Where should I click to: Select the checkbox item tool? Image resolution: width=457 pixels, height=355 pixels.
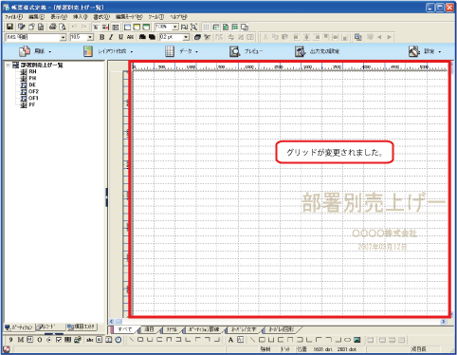tap(59, 340)
